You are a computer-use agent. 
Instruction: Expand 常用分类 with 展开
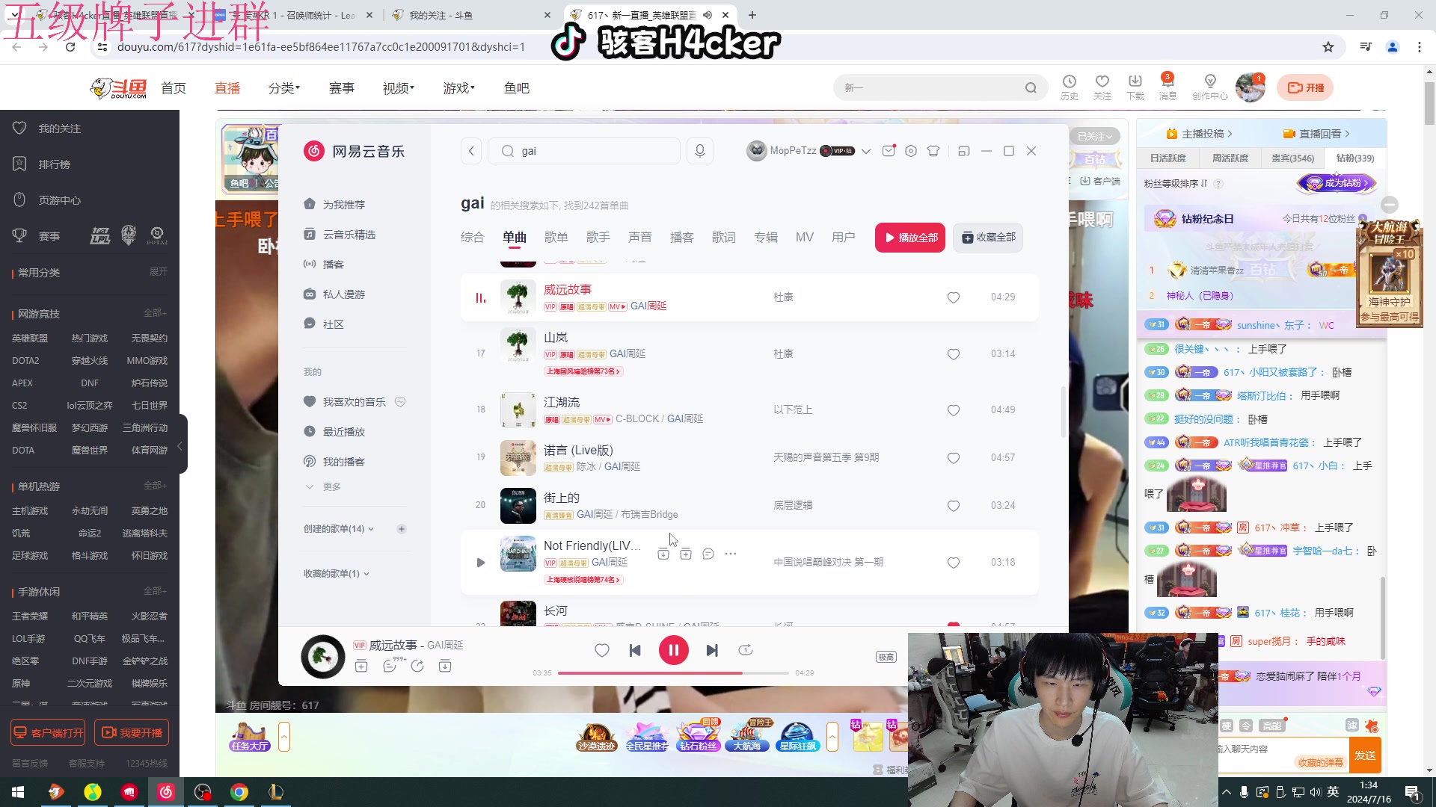pos(159,272)
